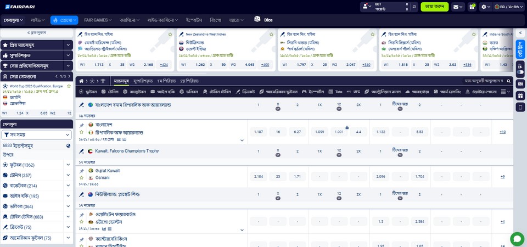Go to home icon in breadcrumb bar
This screenshot has height=247, width=527.
click(81, 81)
